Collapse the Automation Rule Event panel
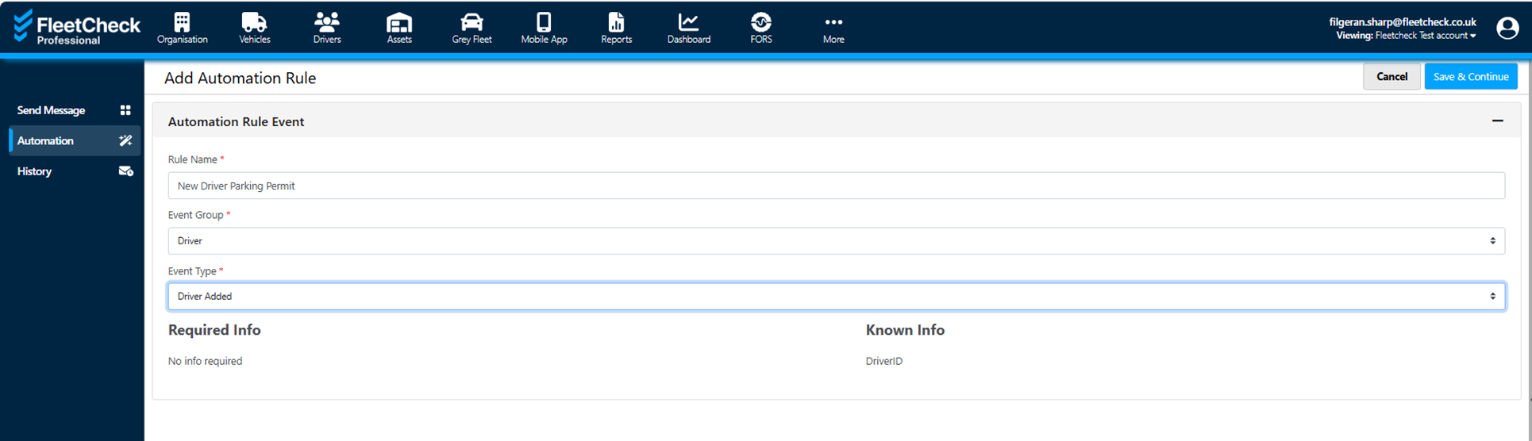 (x=1497, y=121)
